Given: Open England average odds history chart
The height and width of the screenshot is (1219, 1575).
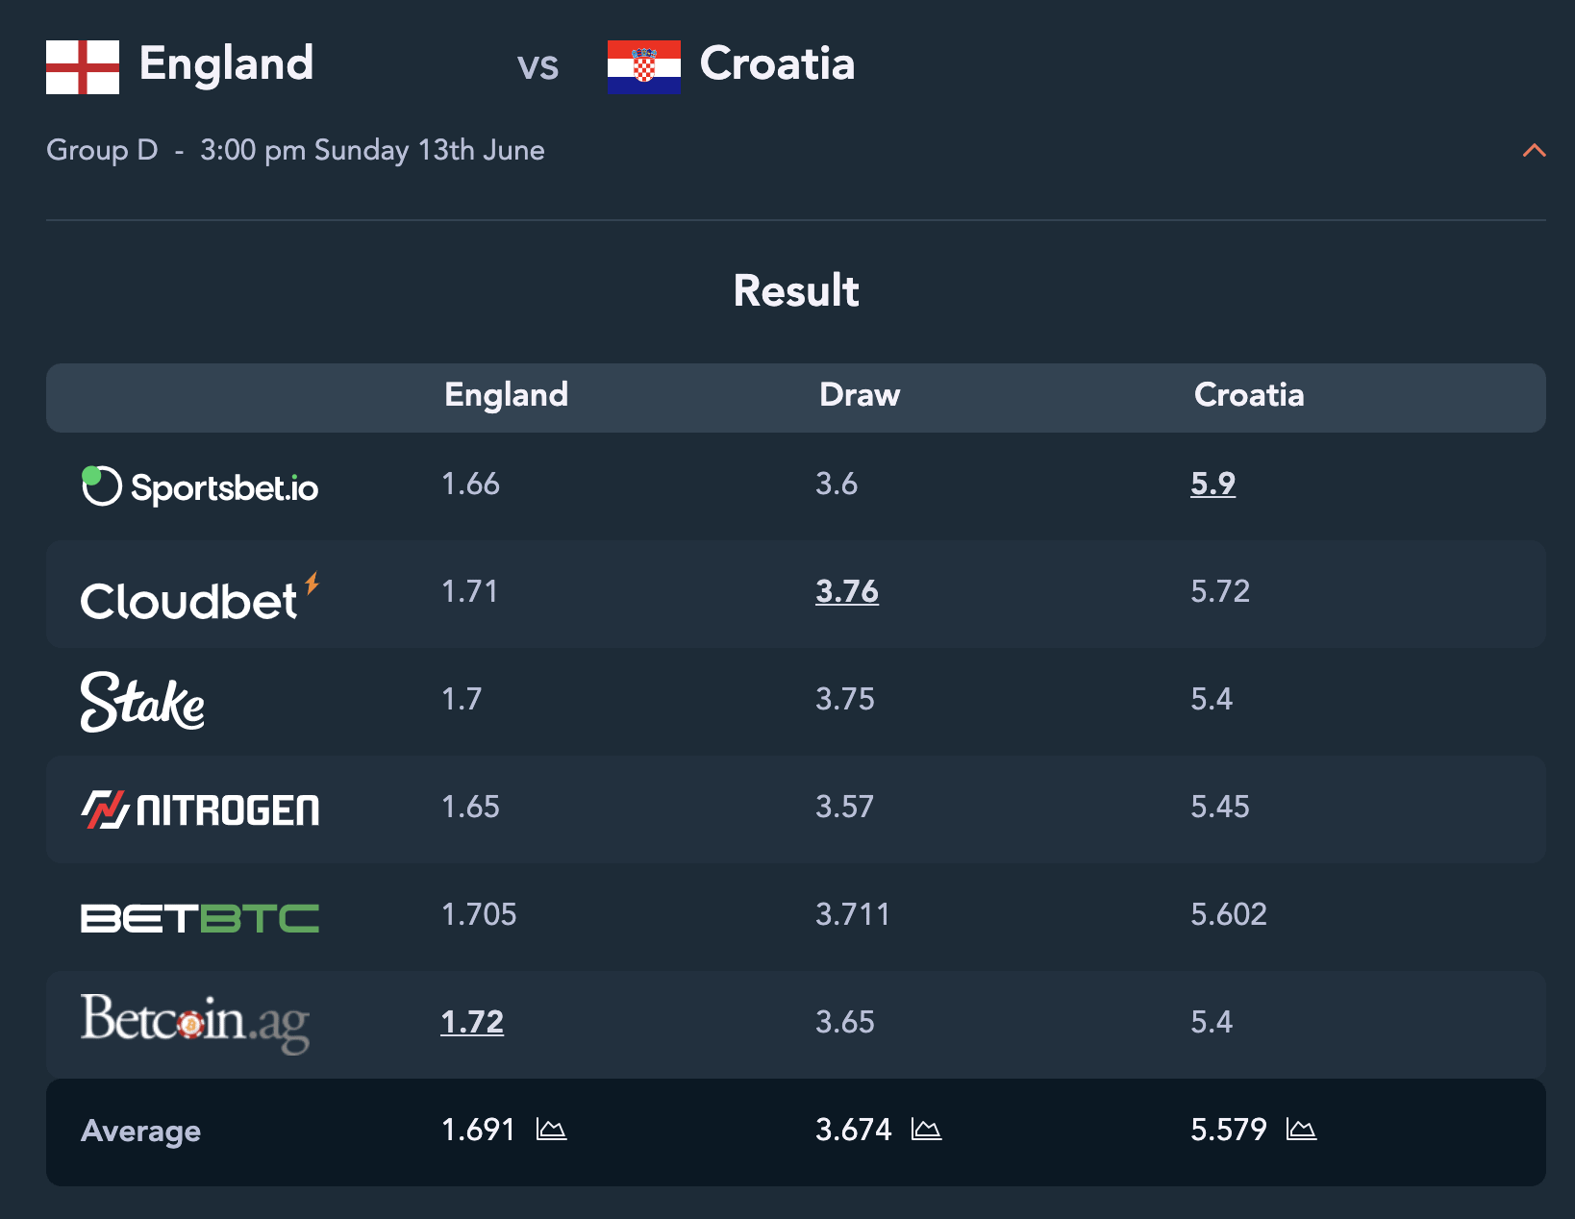Looking at the screenshot, I should (551, 1130).
